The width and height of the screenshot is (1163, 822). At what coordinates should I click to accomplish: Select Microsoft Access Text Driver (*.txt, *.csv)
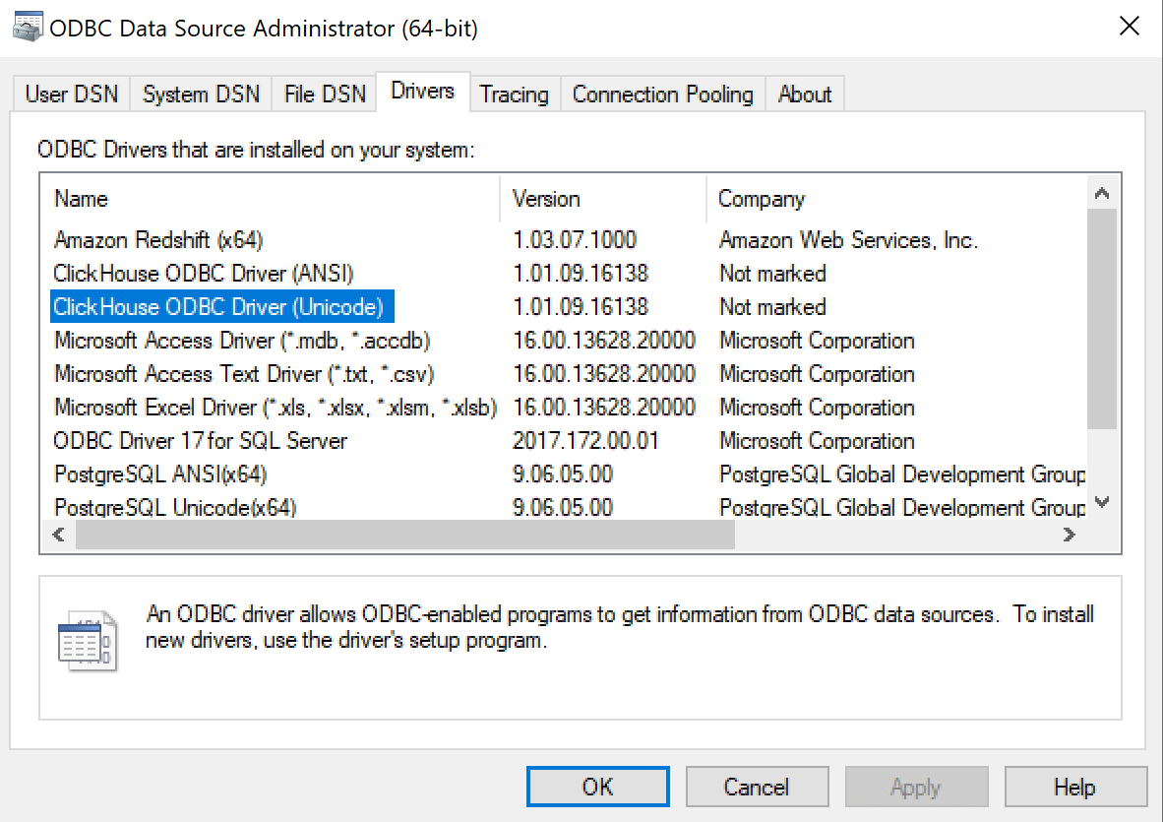coord(244,374)
